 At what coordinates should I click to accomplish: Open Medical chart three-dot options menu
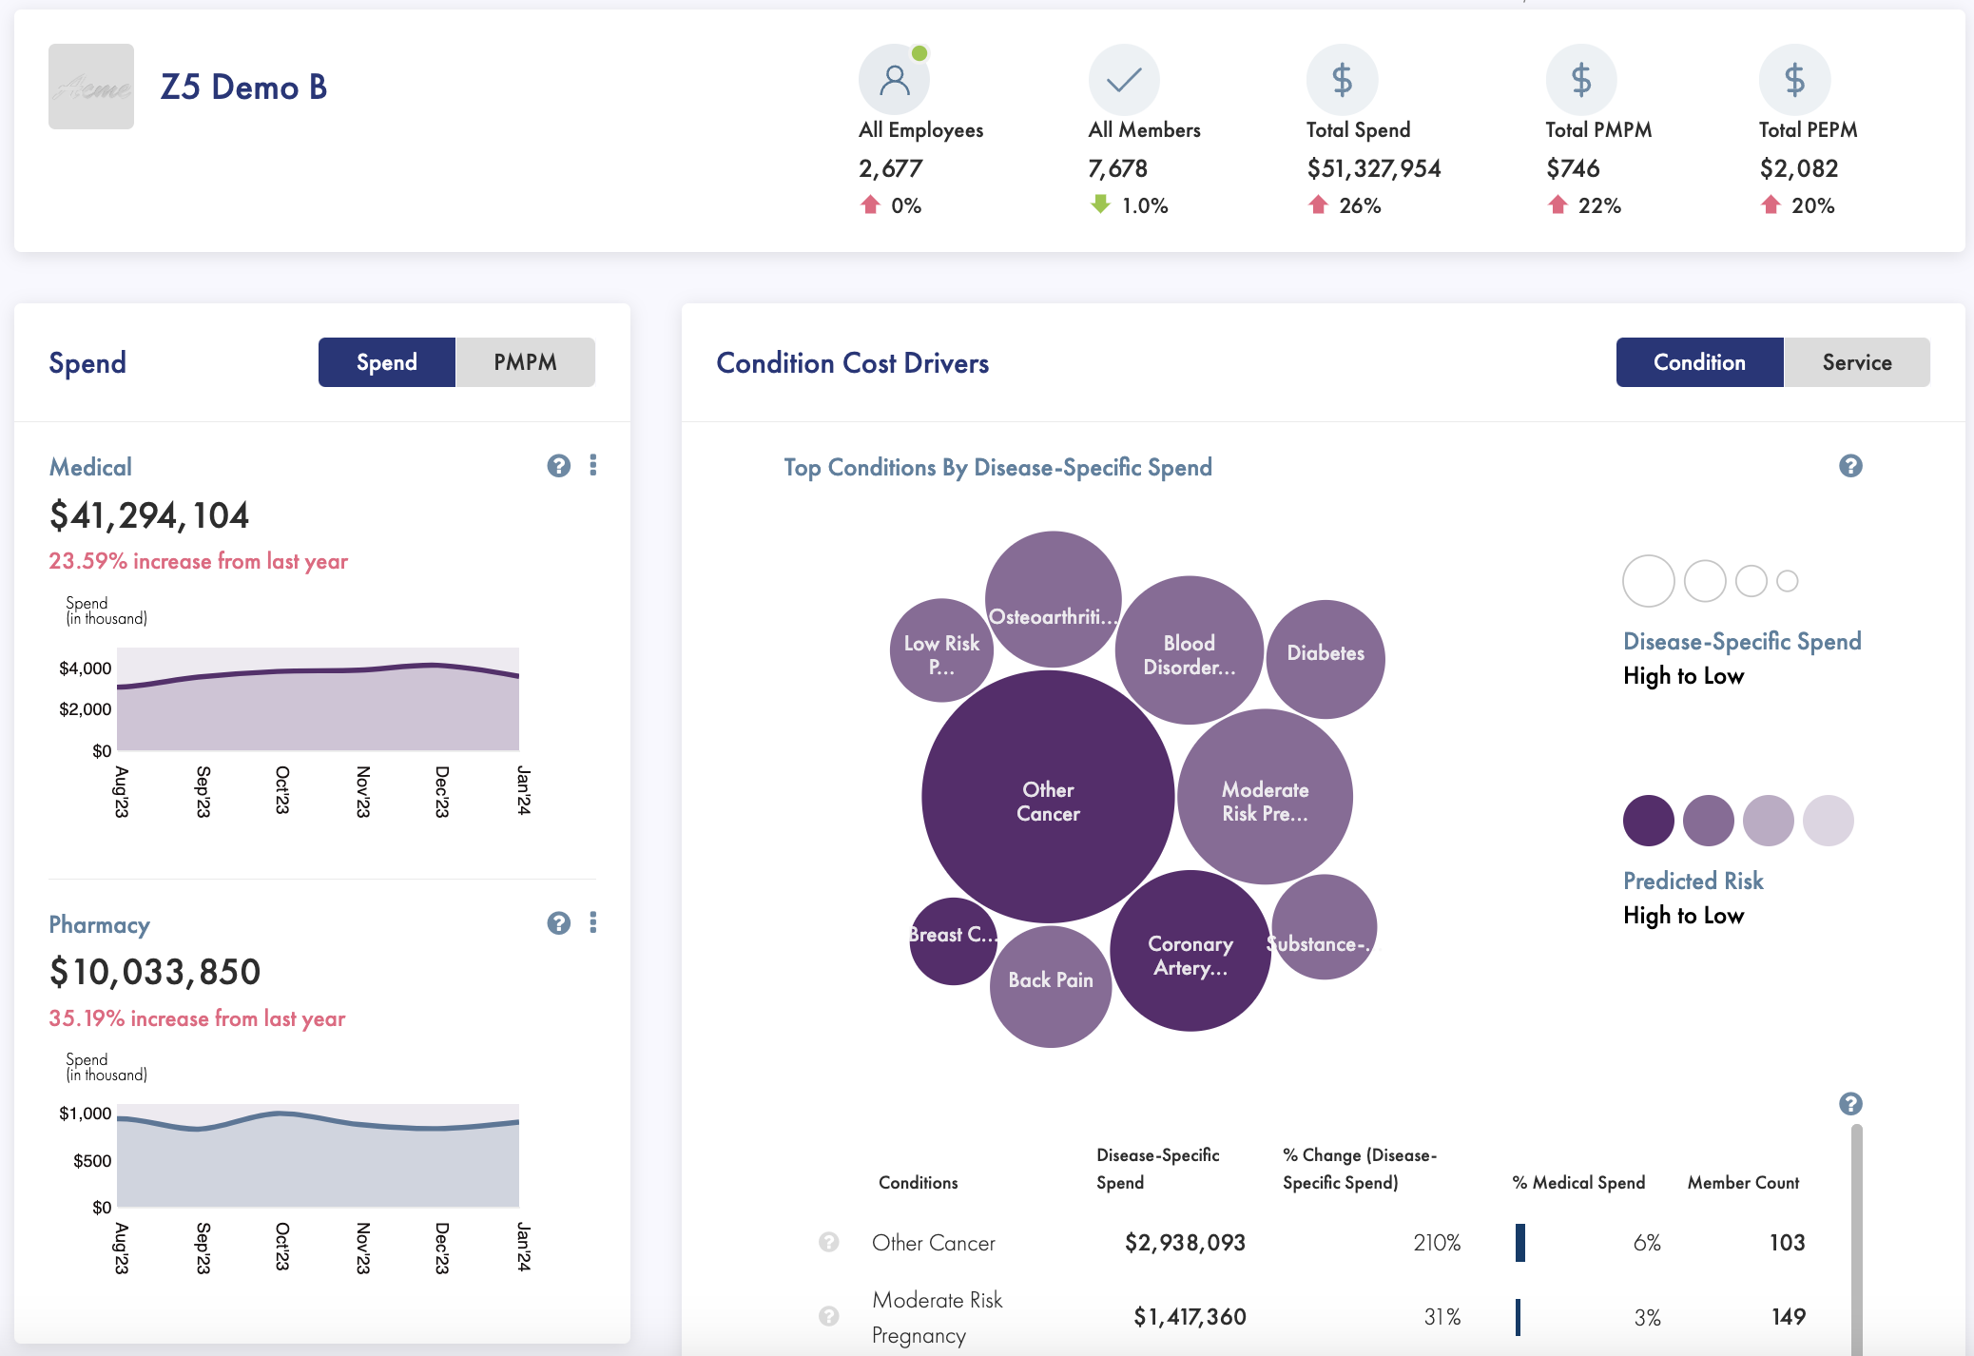[x=593, y=465]
